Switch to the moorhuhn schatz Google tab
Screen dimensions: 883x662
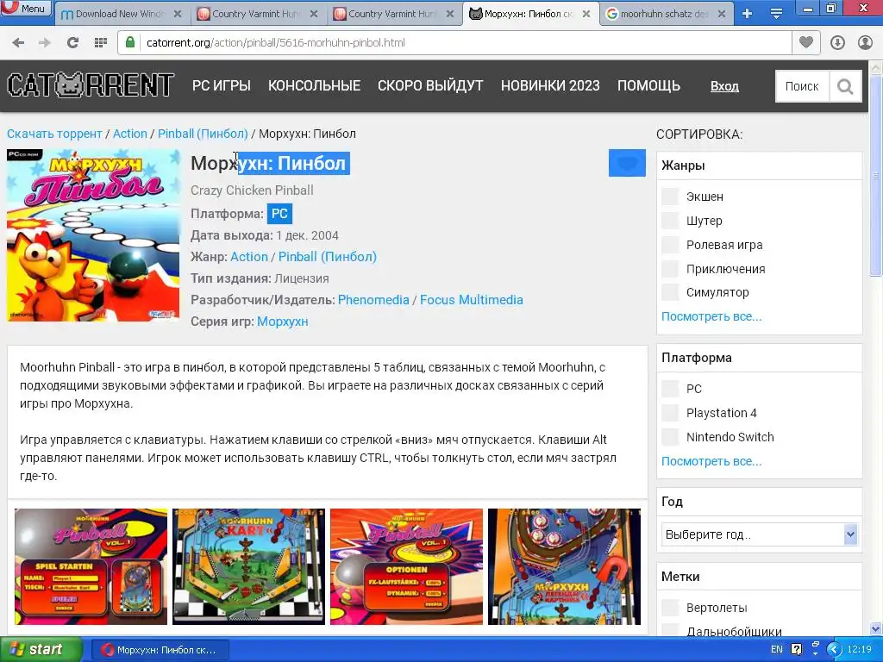667,14
